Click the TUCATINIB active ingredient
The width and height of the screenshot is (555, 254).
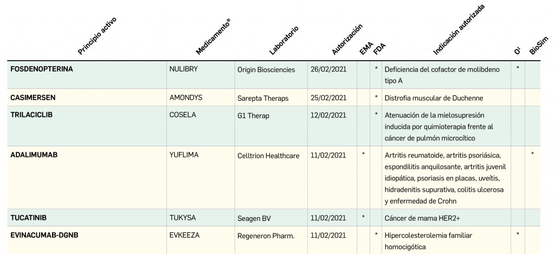click(29, 218)
